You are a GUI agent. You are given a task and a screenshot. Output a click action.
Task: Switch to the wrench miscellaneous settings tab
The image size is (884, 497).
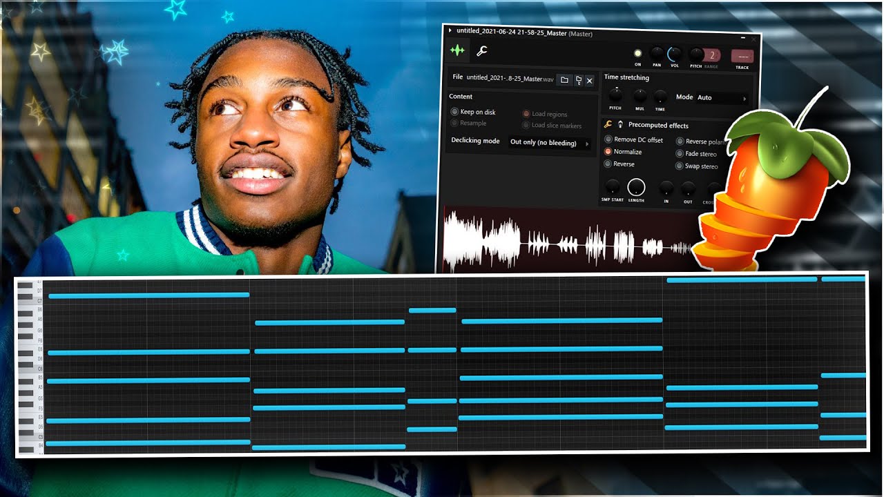point(482,51)
